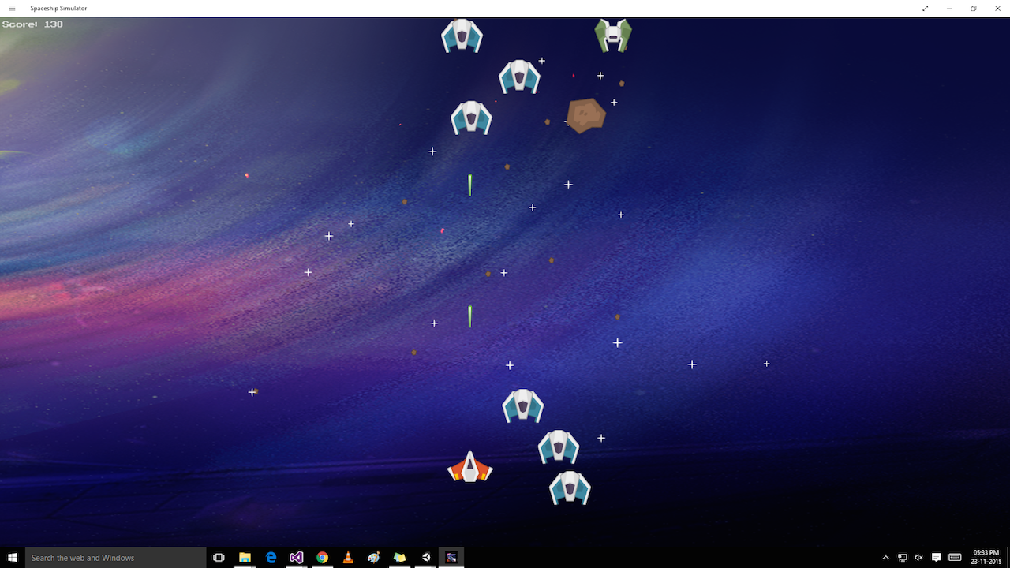Restore down the game window
1010x568 pixels.
click(x=973, y=8)
